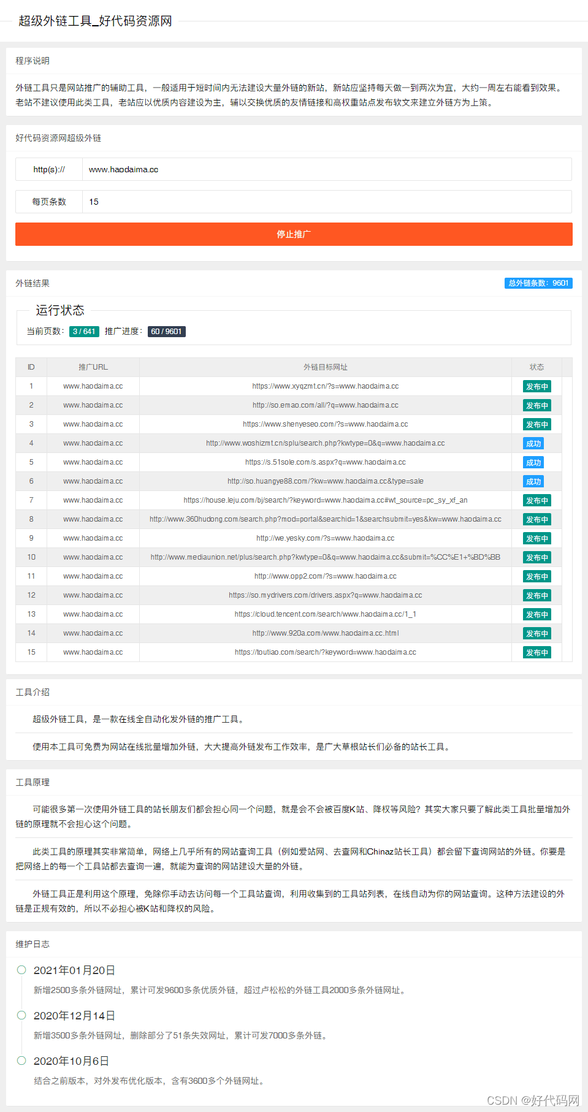588x1112 pixels.
Task: Click the 推广URL column header
Action: (93, 367)
